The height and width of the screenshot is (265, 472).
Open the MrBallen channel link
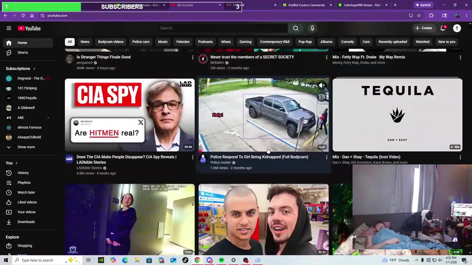(217, 63)
